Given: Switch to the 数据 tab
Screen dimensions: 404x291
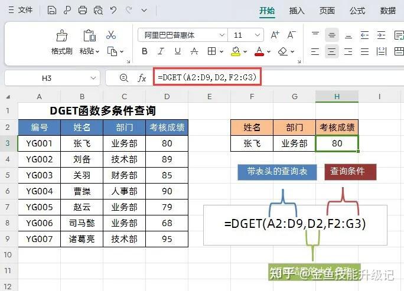Looking at the screenshot, I should click(x=388, y=11).
